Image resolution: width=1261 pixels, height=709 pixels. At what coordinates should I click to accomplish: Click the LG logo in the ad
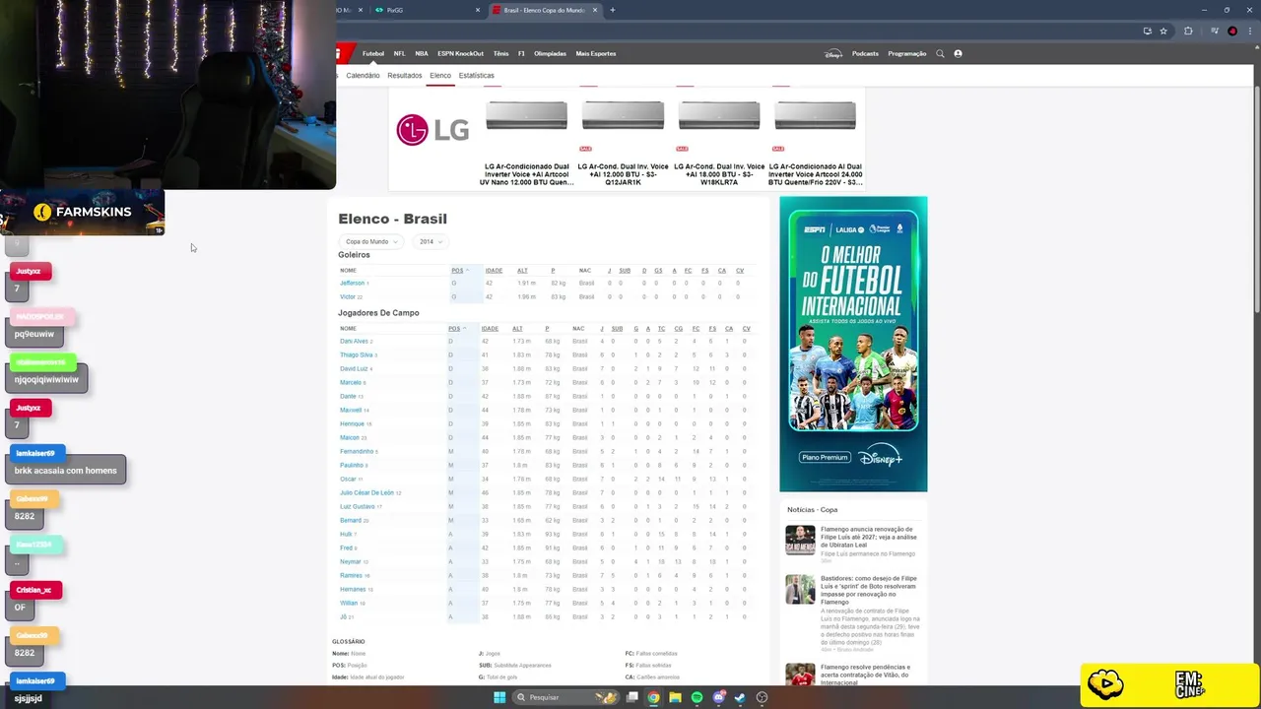432,129
